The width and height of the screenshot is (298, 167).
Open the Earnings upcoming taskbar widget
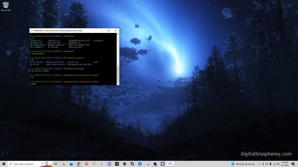point(243,164)
